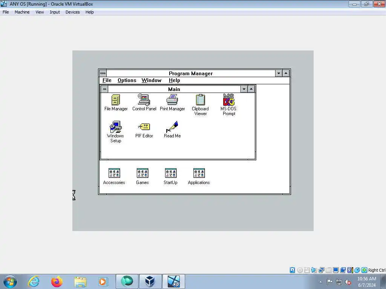Click the Read Me pen icon
The height and width of the screenshot is (289, 386).
172,130
